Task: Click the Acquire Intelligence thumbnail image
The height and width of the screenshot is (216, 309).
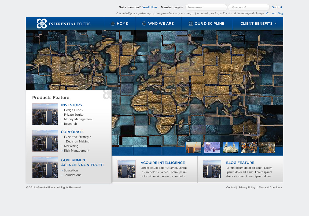Action: [x=127, y=169]
